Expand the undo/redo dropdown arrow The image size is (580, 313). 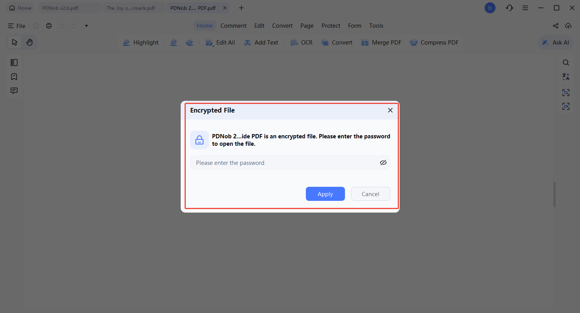pyautogui.click(x=86, y=25)
